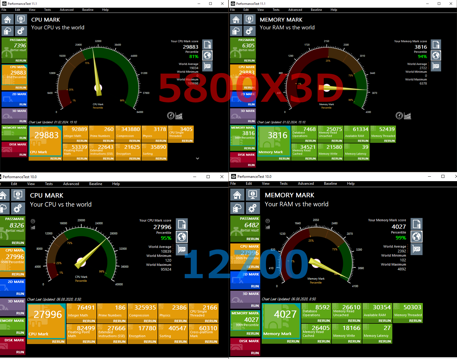Open settings gears icon in 10.0 CPU Mark window
The height and width of the screenshot is (359, 457).
pyautogui.click(x=18, y=208)
